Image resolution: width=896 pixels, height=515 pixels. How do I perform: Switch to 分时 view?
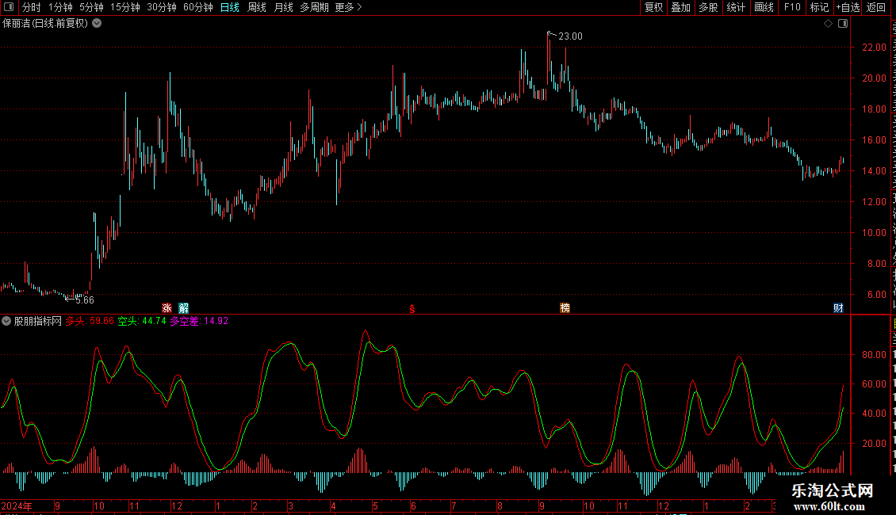tap(31, 7)
